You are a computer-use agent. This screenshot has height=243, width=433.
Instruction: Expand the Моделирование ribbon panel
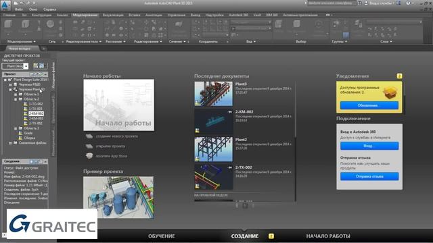point(21,42)
